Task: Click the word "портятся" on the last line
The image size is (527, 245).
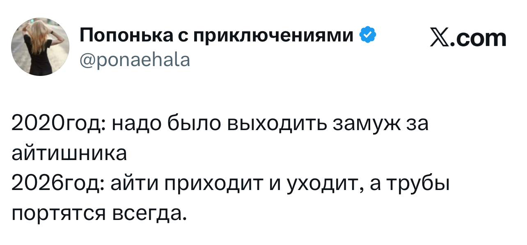Action: [x=57, y=213]
